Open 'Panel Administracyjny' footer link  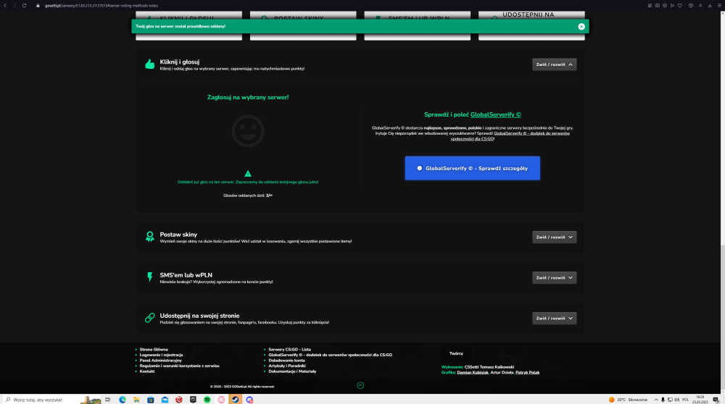pyautogui.click(x=160, y=361)
